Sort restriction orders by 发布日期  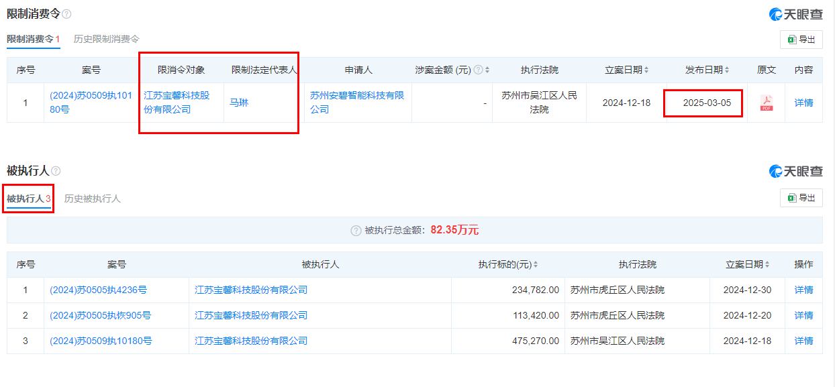(x=726, y=70)
